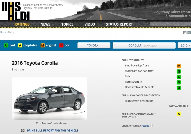
Task: Click the IIHS HLDI logo
Action: click(x=16, y=11)
